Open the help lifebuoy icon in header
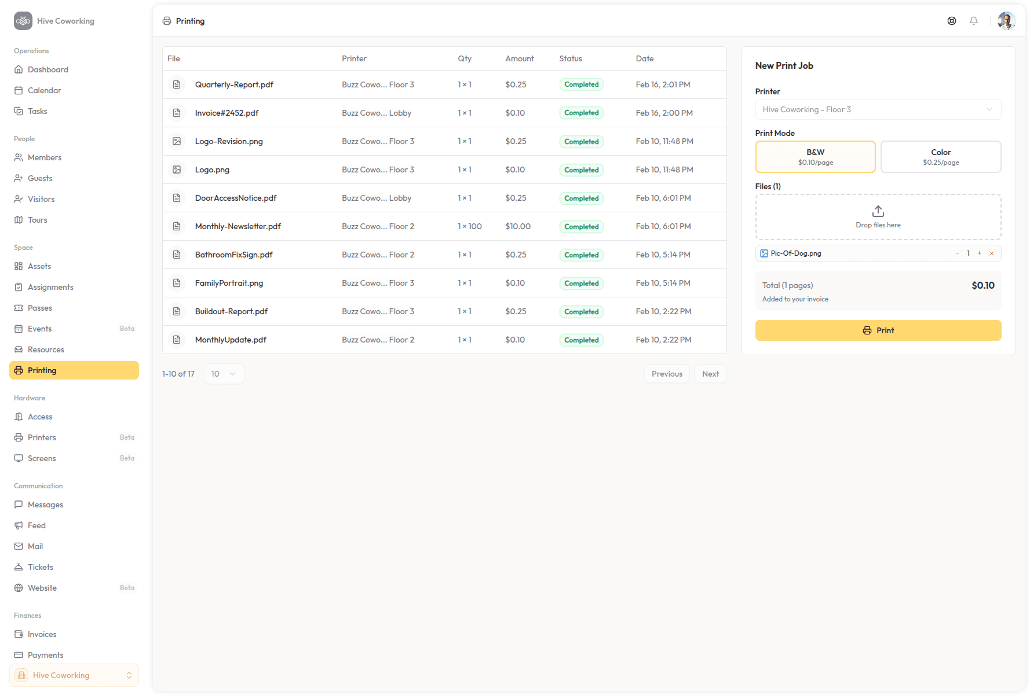 tap(952, 21)
